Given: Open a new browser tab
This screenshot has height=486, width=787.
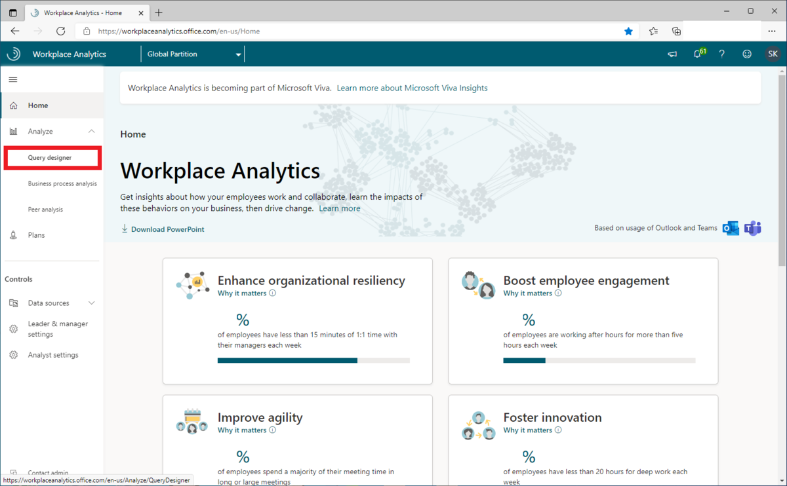Looking at the screenshot, I should coord(159,12).
